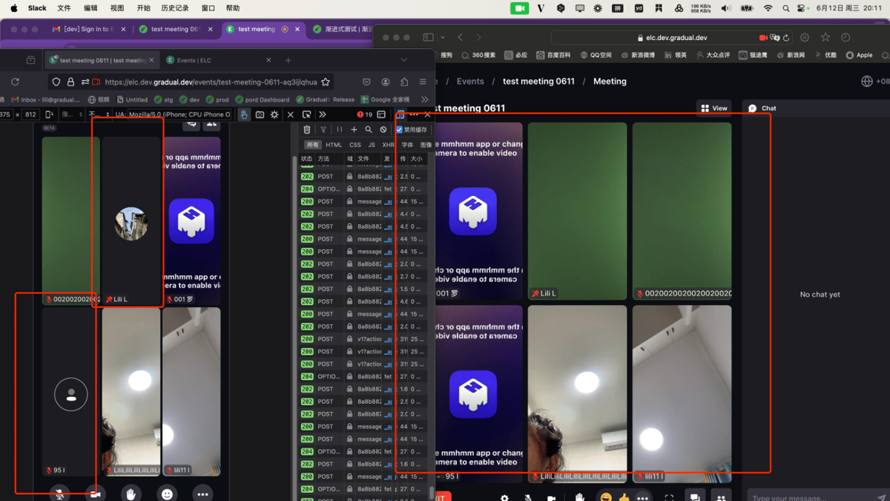Toggle camera in mobile meeting view
This screenshot has width=890, height=501.
click(x=95, y=494)
